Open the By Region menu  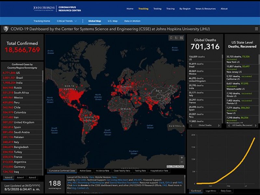(x=185, y=9)
